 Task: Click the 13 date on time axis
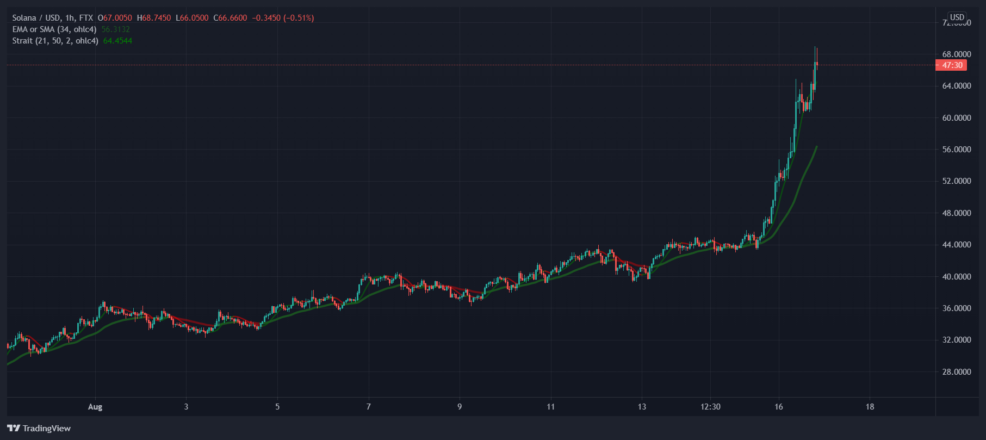pyautogui.click(x=642, y=407)
